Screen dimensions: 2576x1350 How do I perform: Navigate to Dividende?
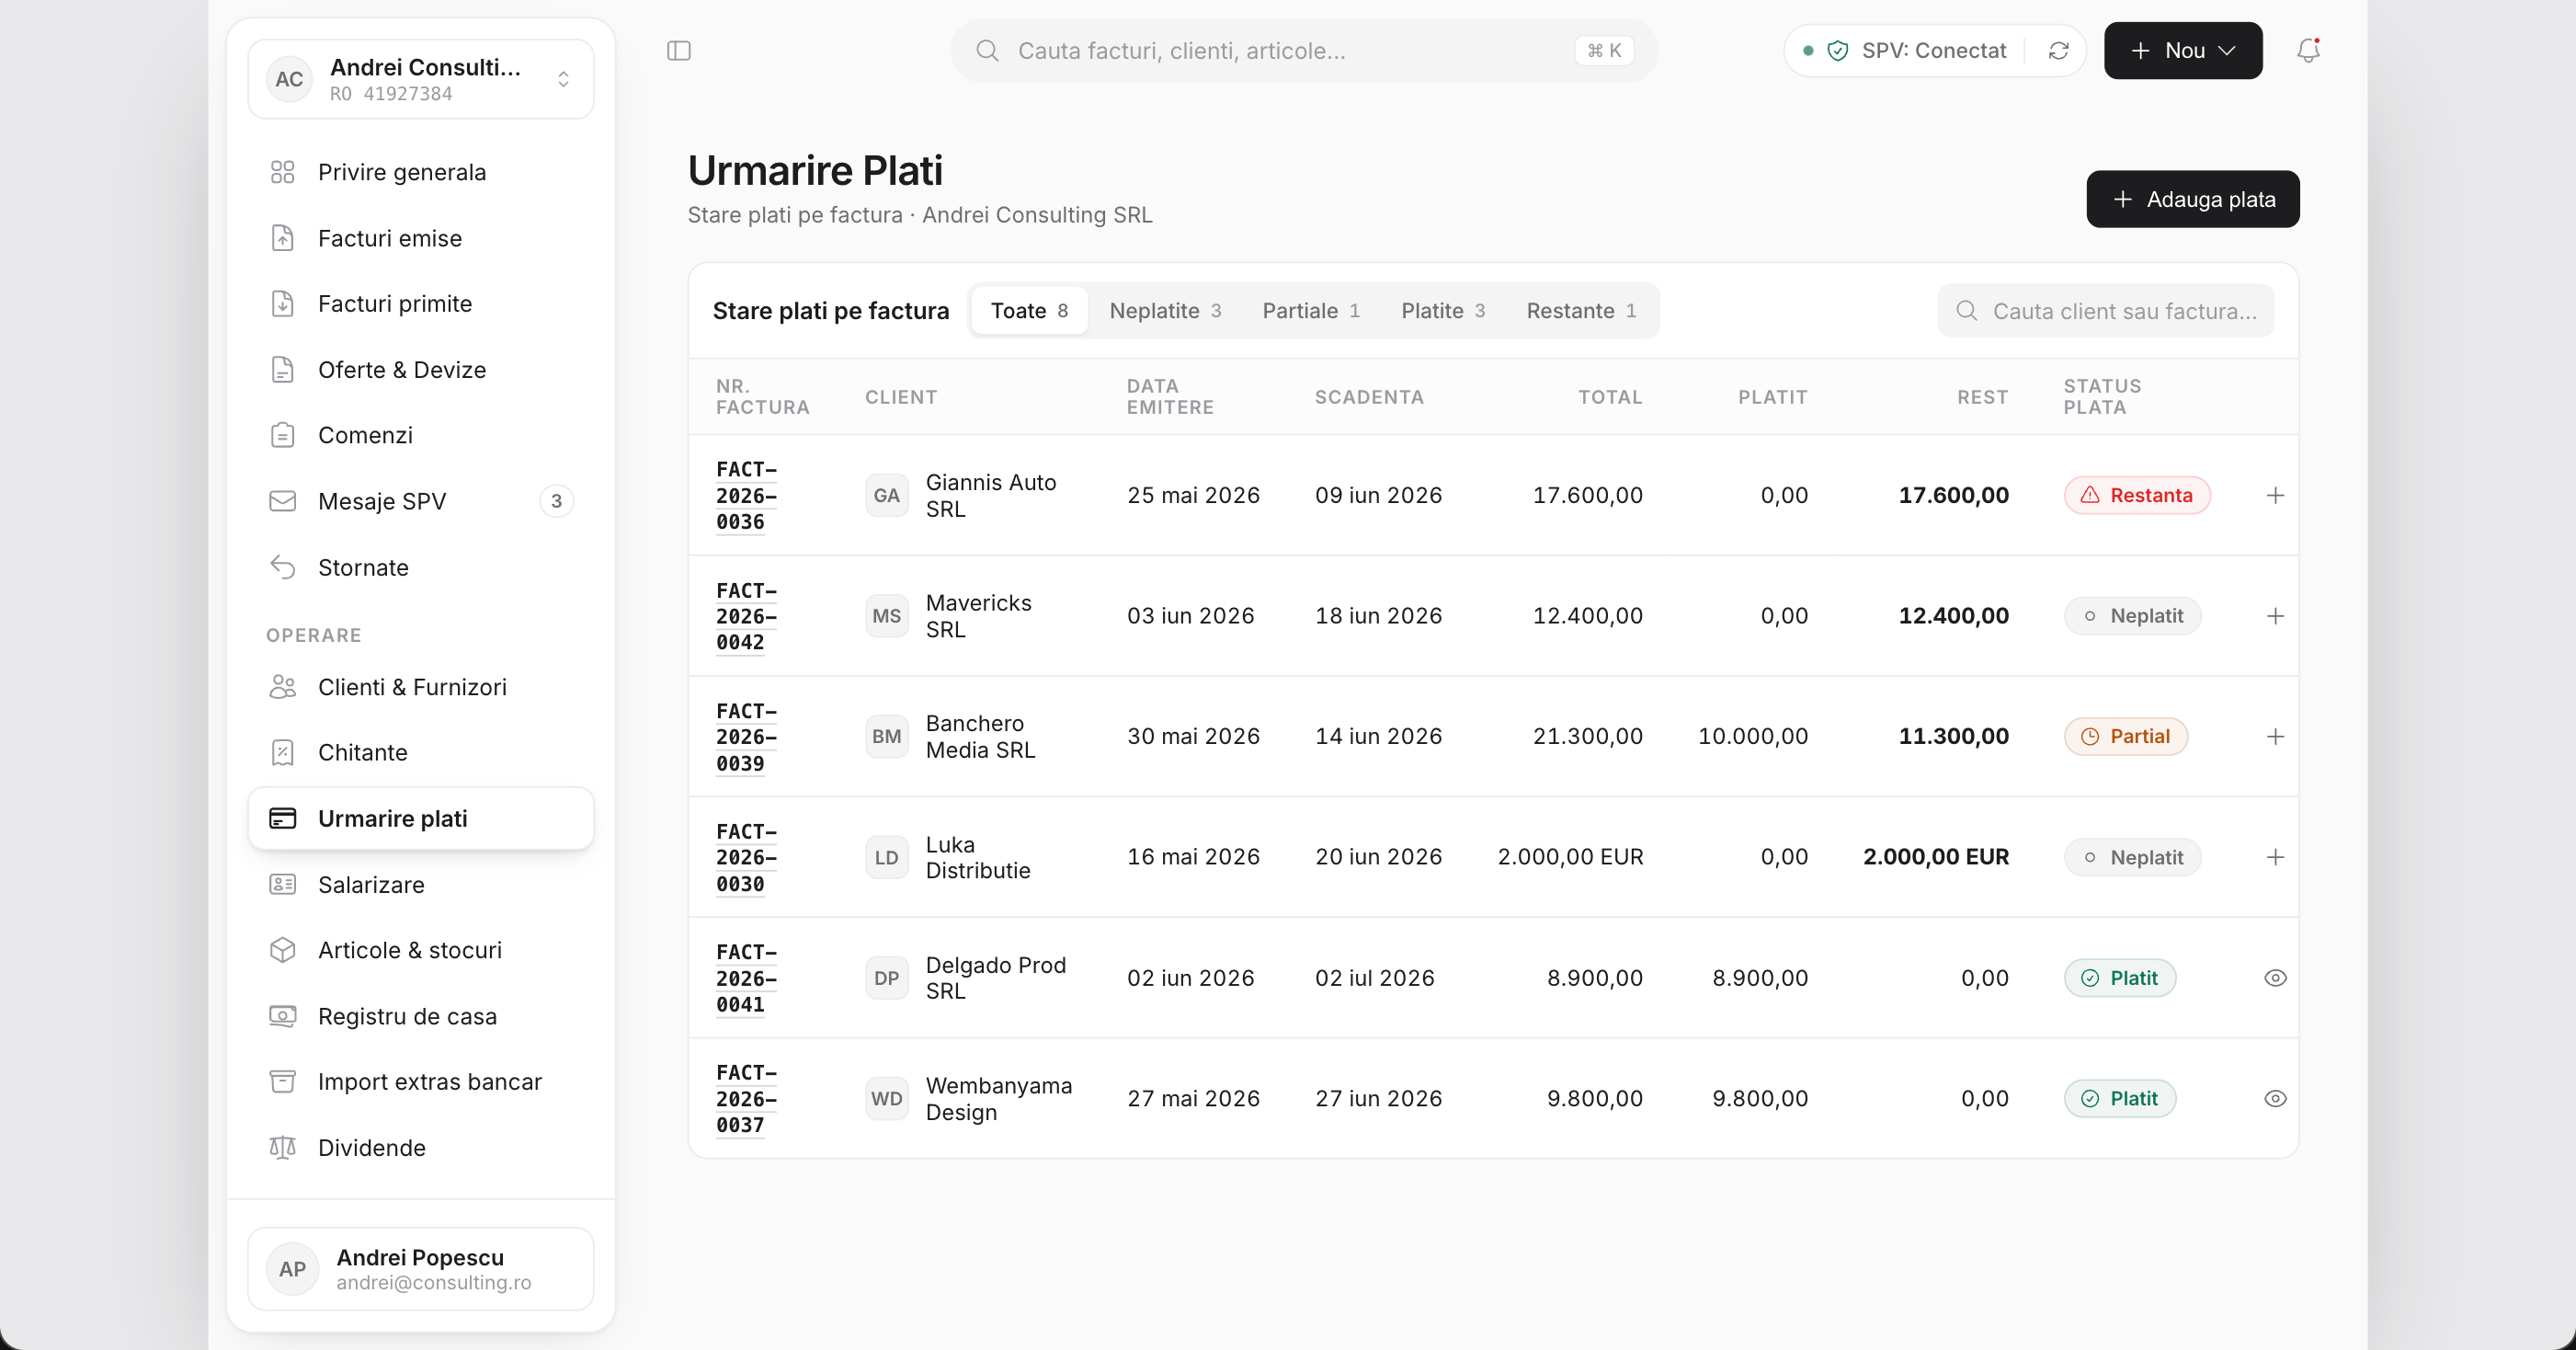[420, 1147]
